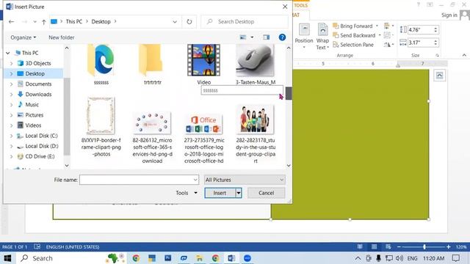This screenshot has height=264, width=470.
Task: Expand address bar history dropdown
Action: tap(175, 21)
